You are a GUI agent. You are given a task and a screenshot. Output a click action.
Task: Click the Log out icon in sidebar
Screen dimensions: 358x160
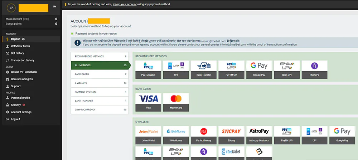pyautogui.click(x=8, y=119)
